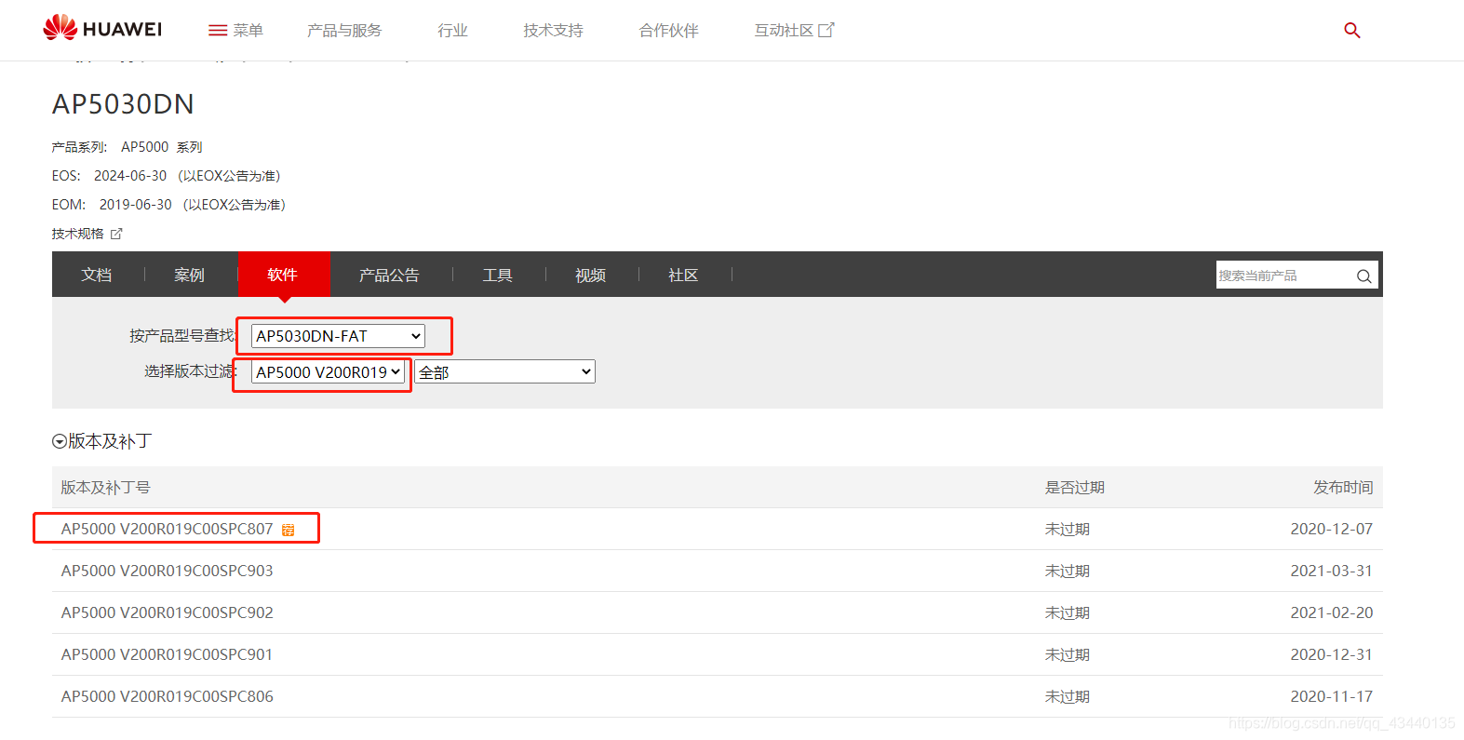Open the 互动社区 external link

tap(794, 31)
